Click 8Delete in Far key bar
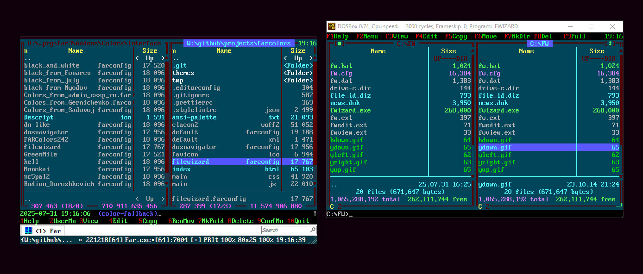 click(241, 221)
